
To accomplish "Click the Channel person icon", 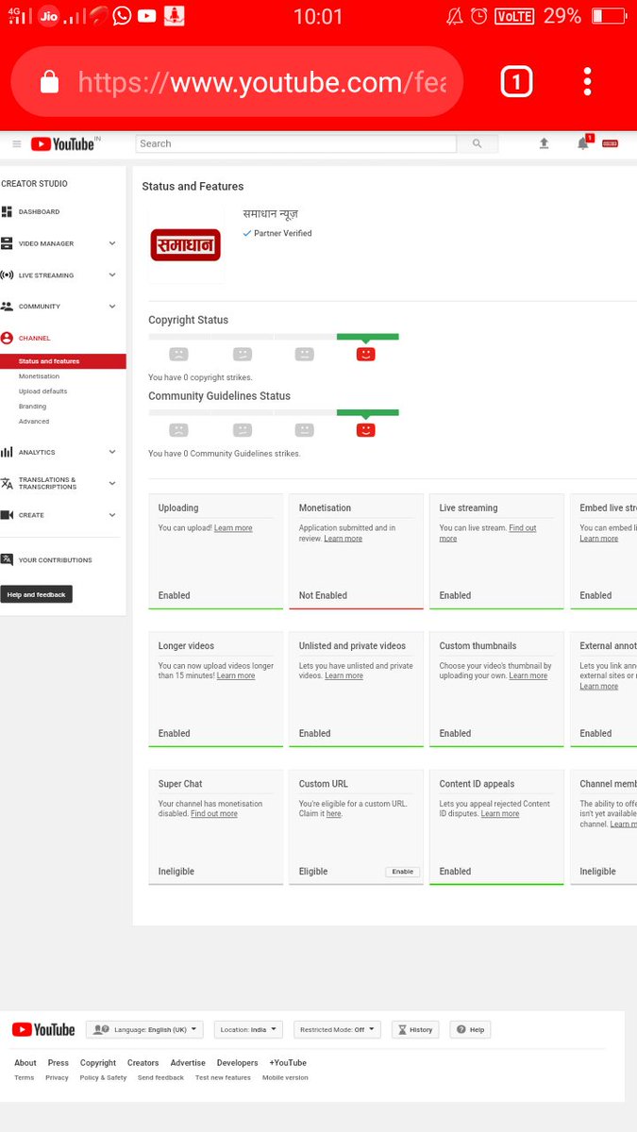I will [x=7, y=338].
